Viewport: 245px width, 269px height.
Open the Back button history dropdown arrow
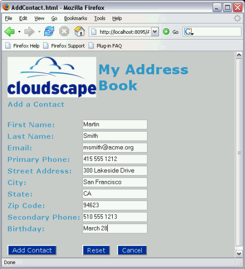point(20,32)
